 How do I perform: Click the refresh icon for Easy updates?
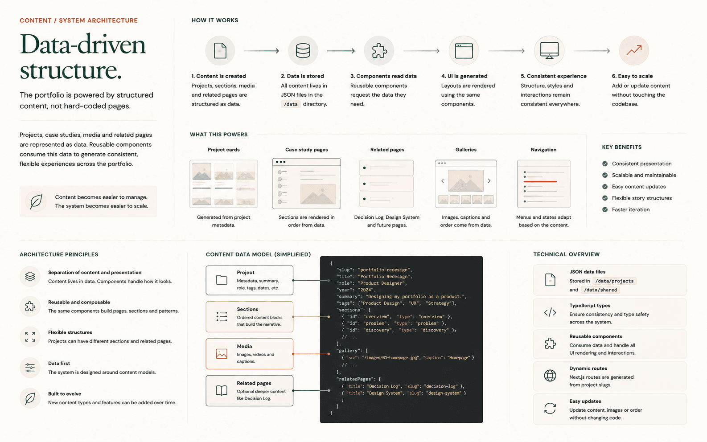550,408
